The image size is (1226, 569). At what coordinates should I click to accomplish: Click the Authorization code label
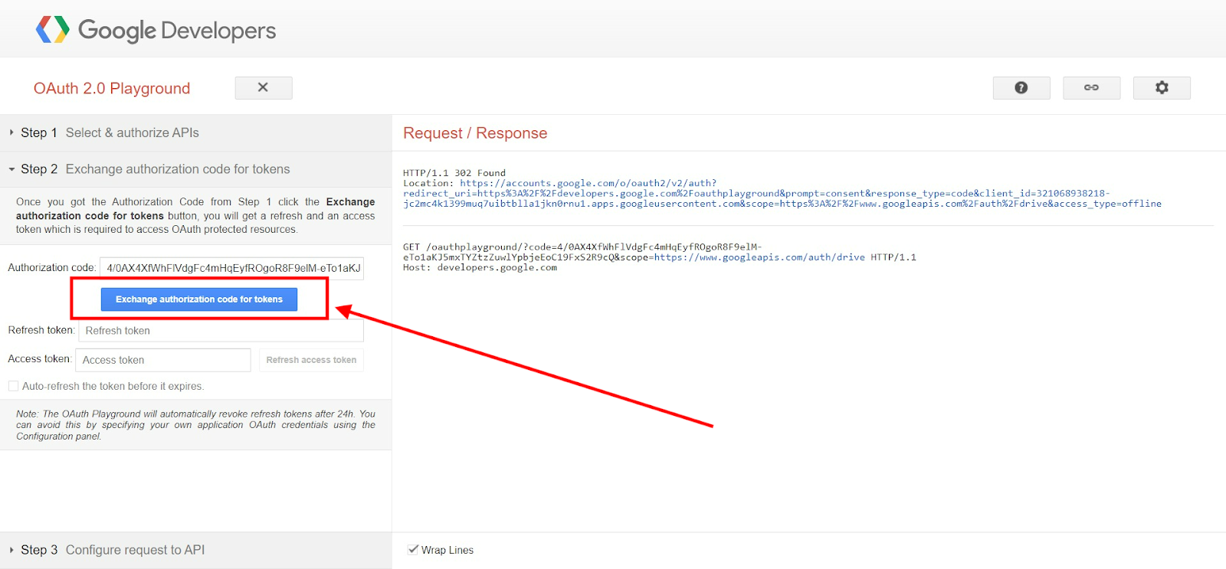pos(52,267)
